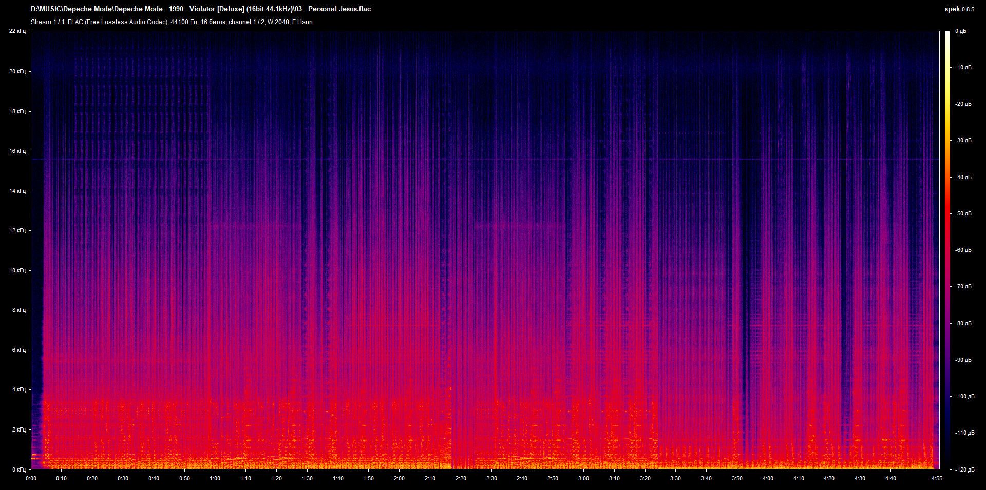Select the 3:50 time axis marker
Viewport: 986px width, 490px height.
coord(737,478)
